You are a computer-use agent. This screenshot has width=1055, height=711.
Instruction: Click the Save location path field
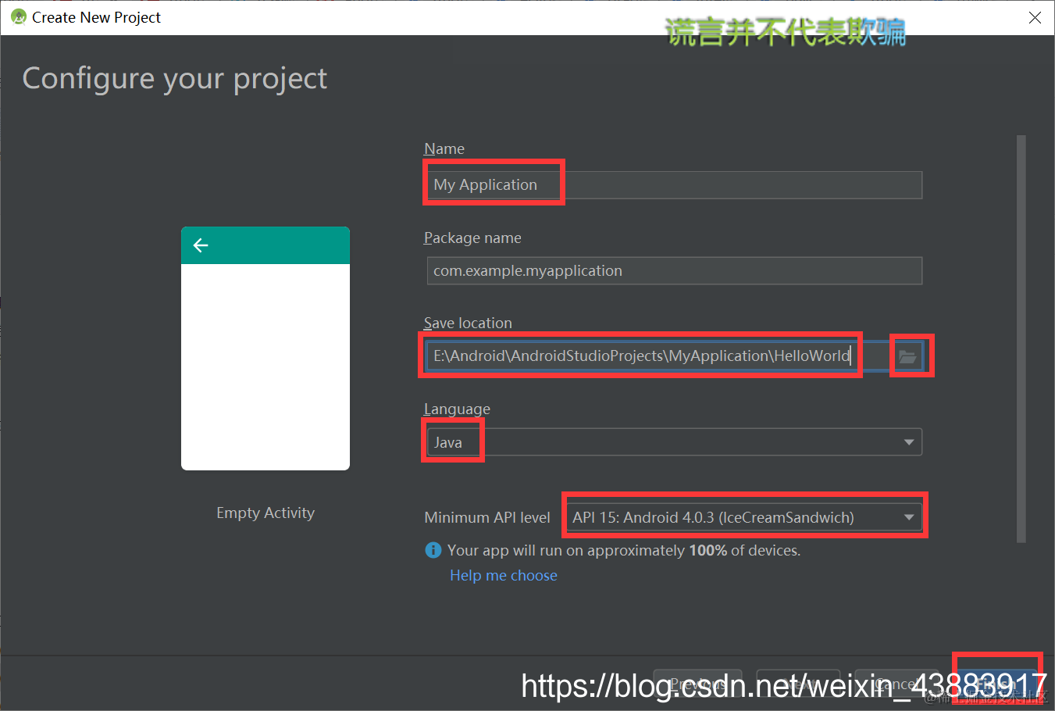(x=658, y=356)
